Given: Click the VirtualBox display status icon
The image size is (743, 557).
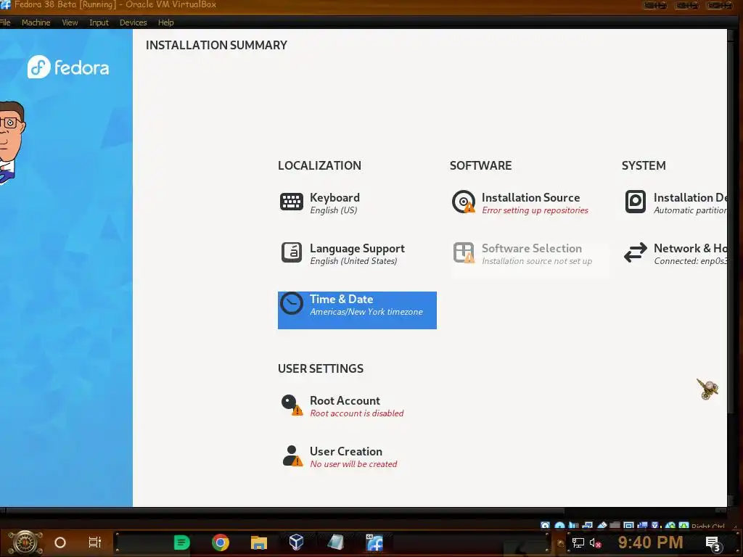Looking at the screenshot, I should (628, 525).
